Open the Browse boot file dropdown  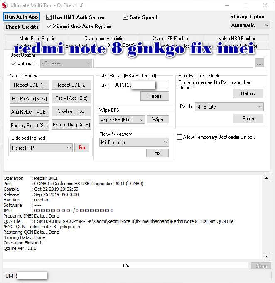pyautogui.click(x=66, y=63)
